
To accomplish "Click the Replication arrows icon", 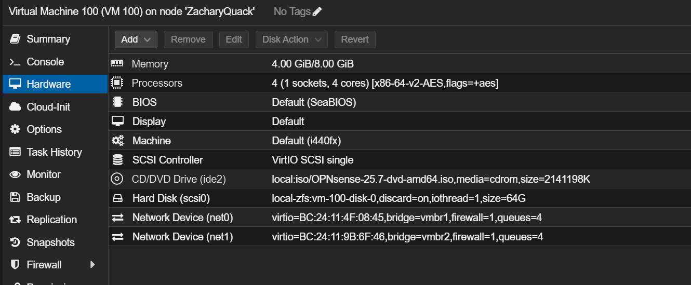I will coord(16,220).
